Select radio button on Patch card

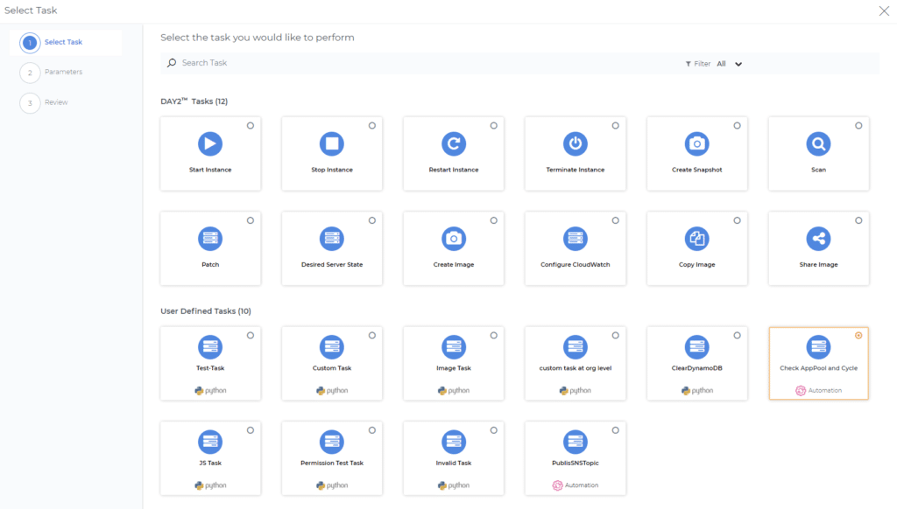click(251, 220)
